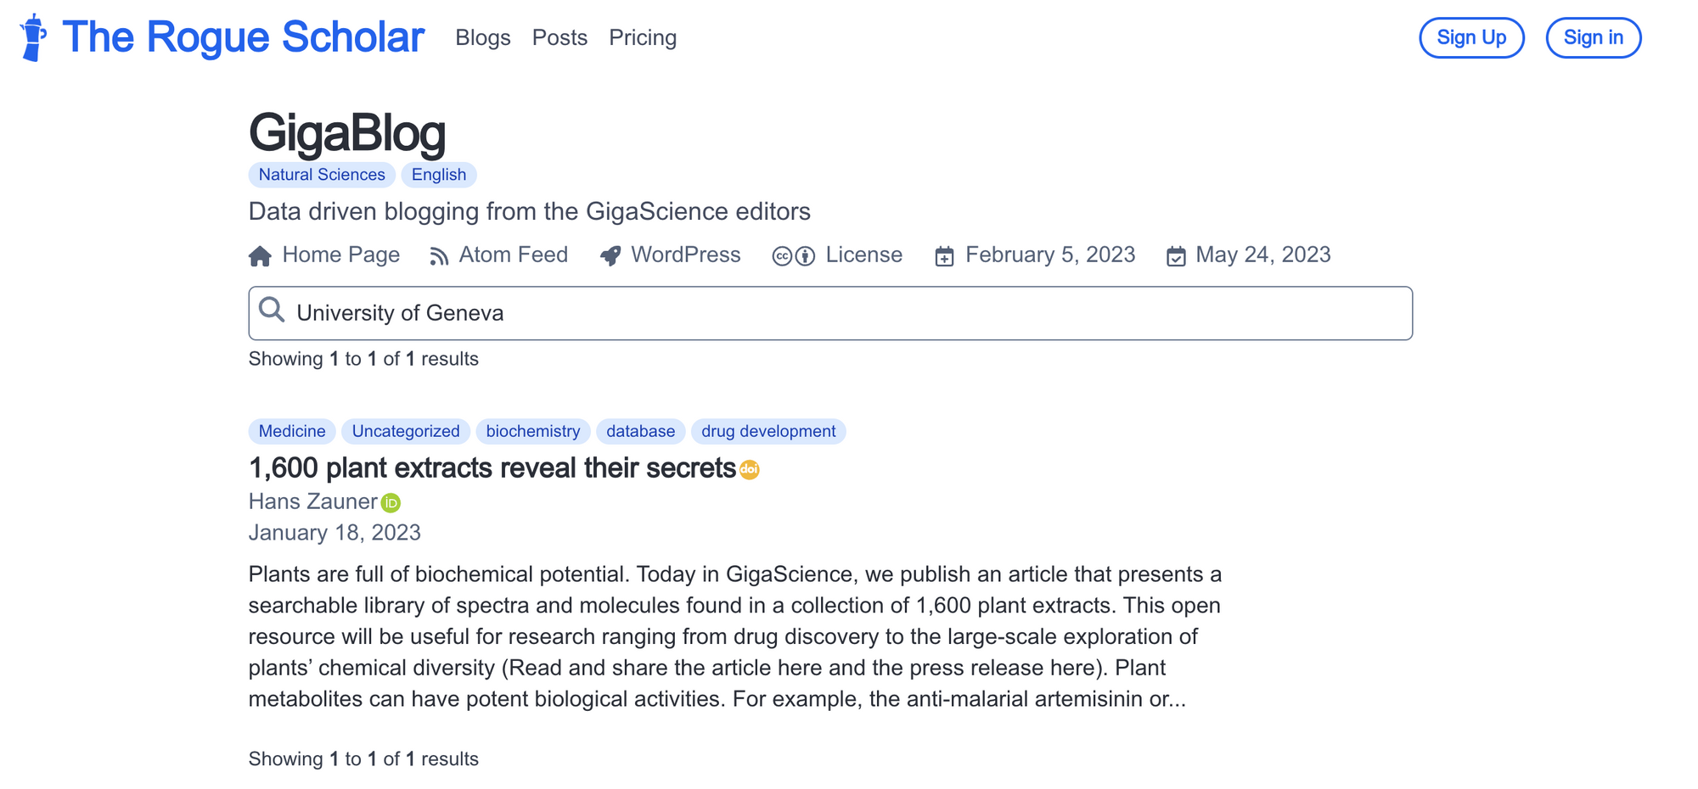Click the search magnifying glass icon
This screenshot has width=1698, height=789.
coord(272,311)
